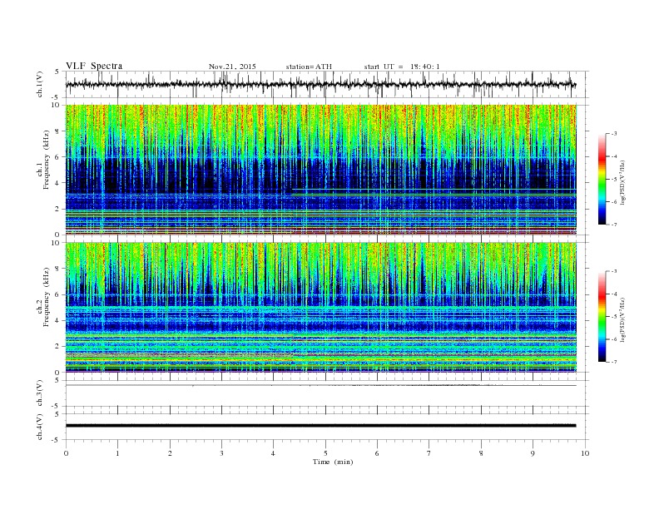Click the lower "log(PSD)(V²/Hz)" colorbar label
Viewport: 659px width, 509px height.
pyautogui.click(x=623, y=319)
